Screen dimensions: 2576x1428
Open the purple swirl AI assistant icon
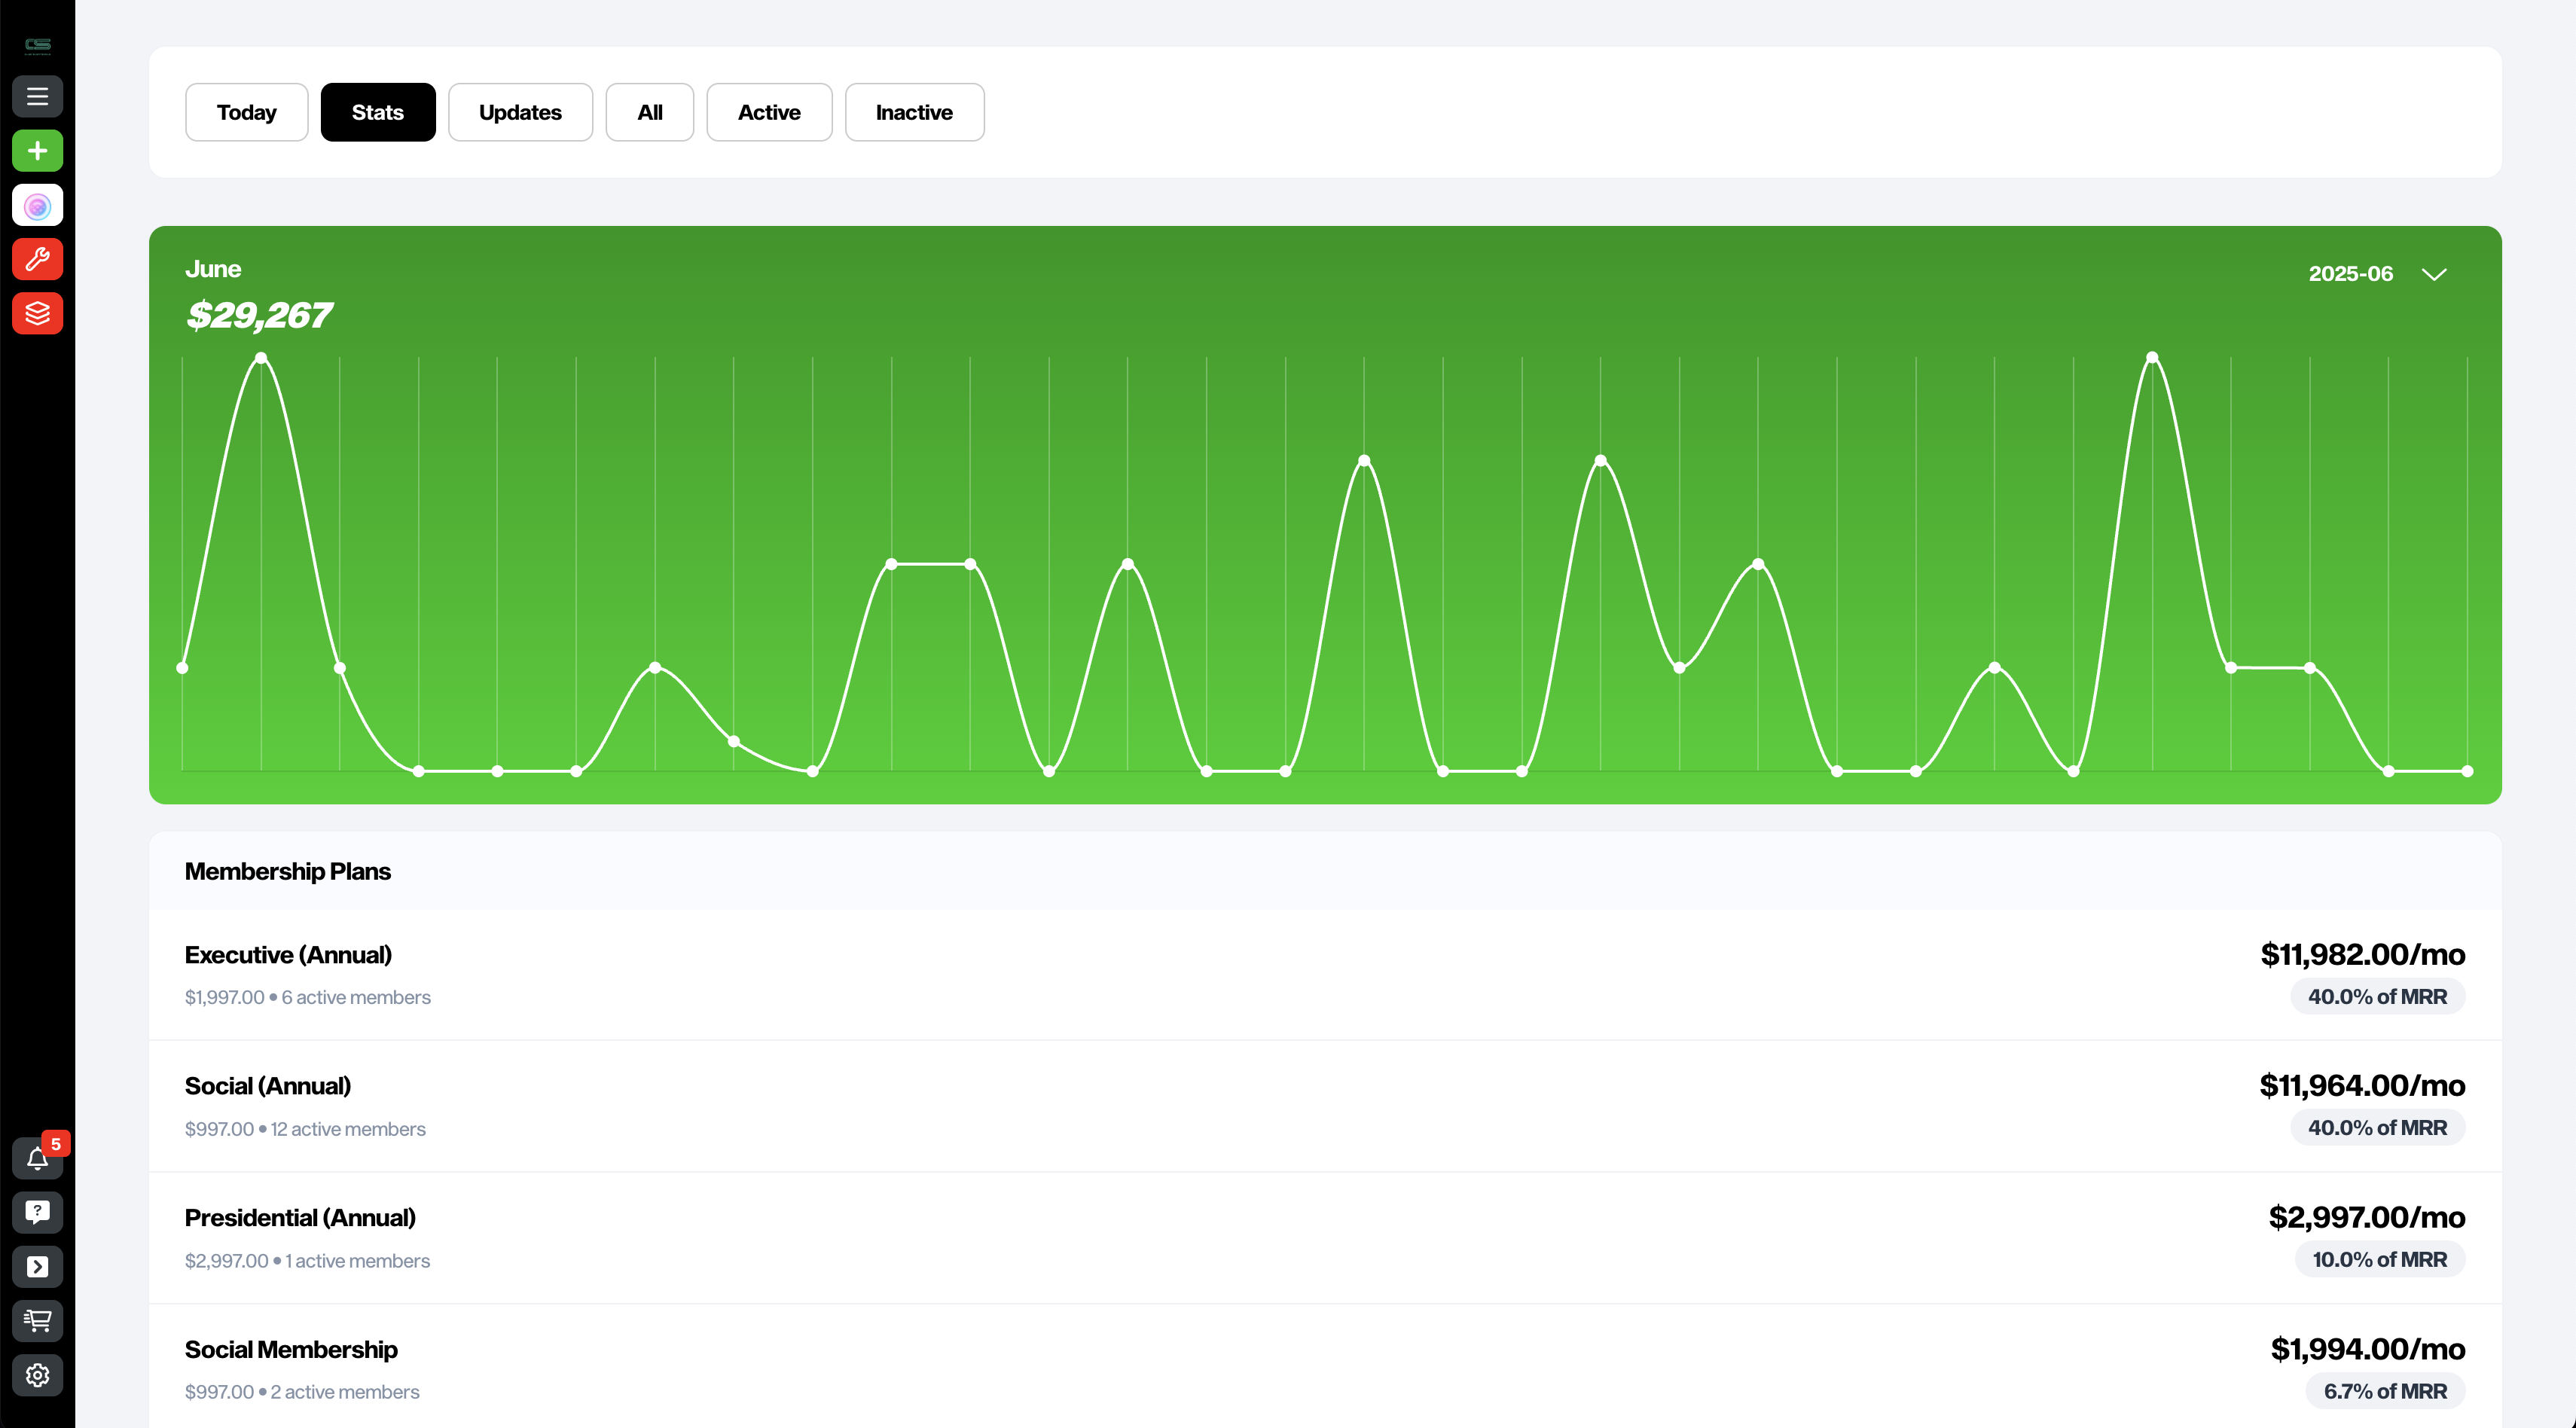pyautogui.click(x=37, y=206)
